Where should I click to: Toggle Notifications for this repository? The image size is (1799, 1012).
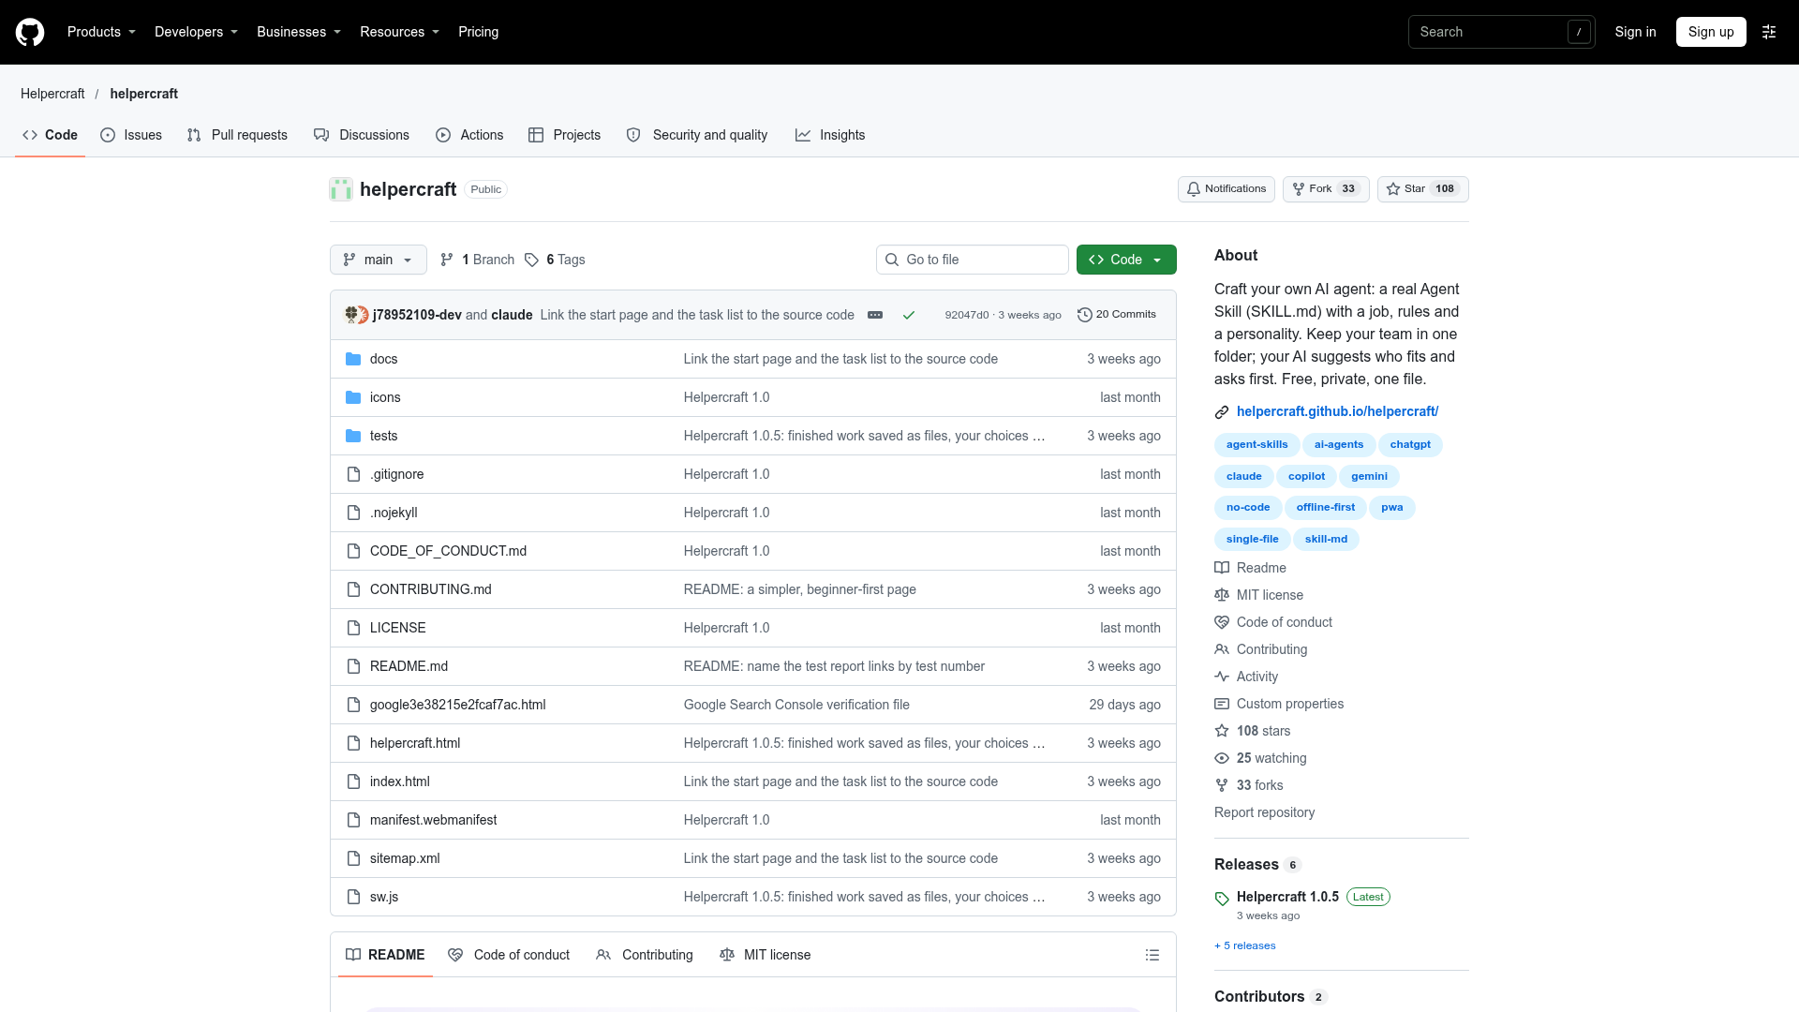point(1226,189)
